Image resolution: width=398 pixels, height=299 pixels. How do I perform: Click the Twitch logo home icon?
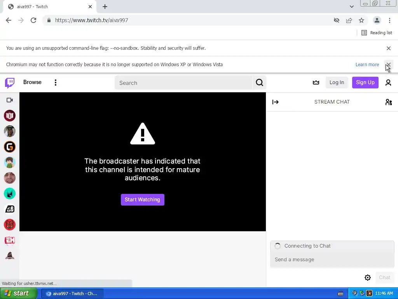10,83
